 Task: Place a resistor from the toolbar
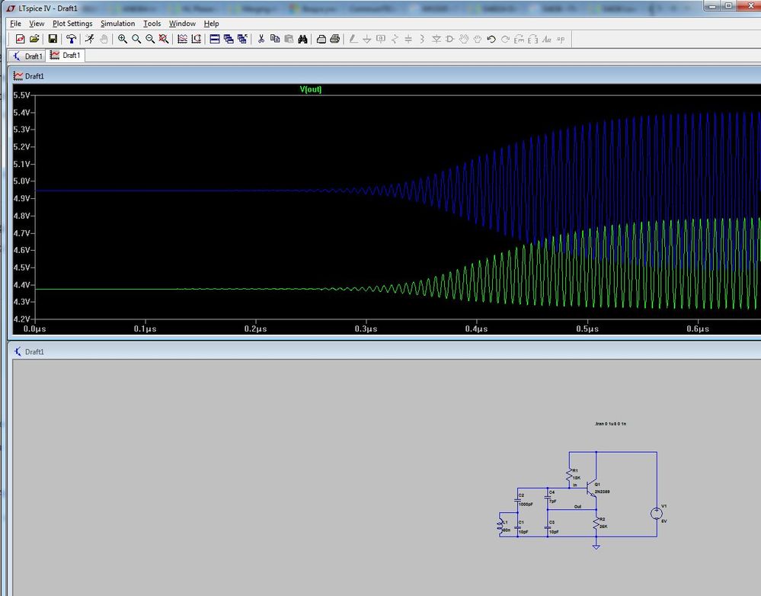click(395, 39)
